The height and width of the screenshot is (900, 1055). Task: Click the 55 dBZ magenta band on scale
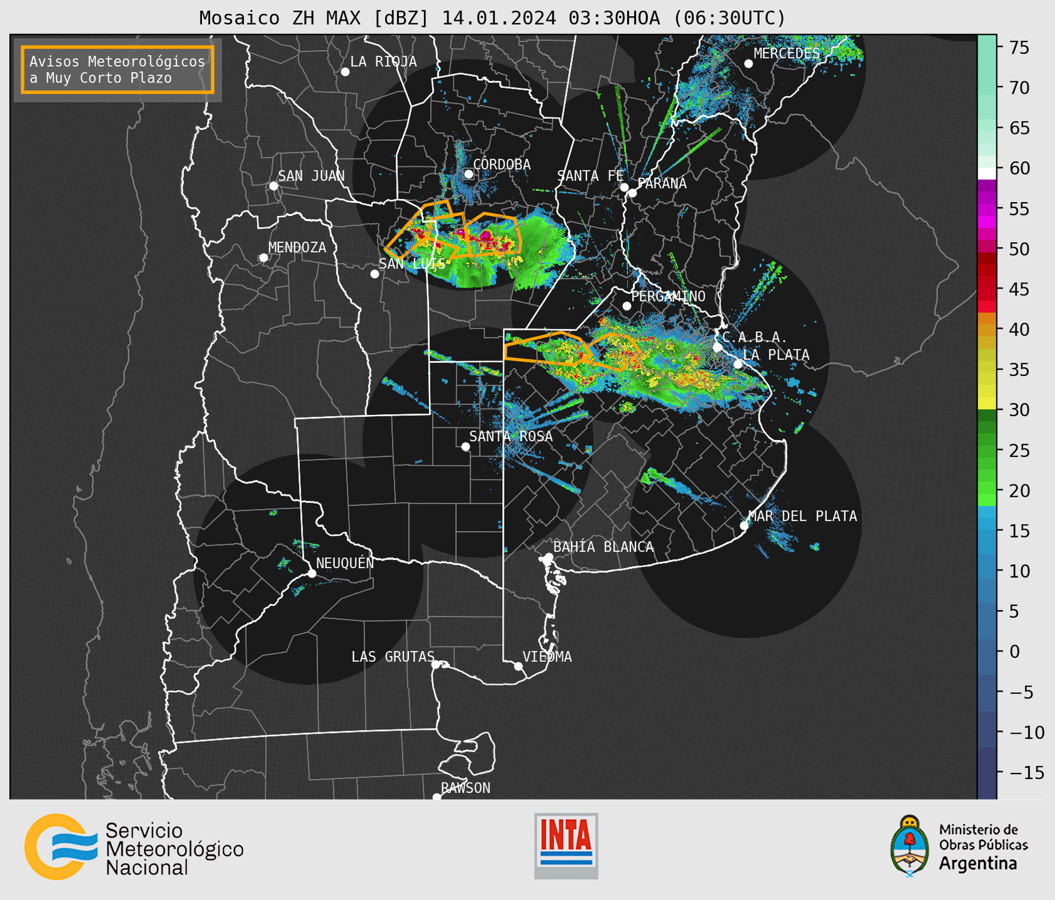point(986,208)
